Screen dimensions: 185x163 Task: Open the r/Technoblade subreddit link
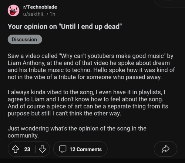(40, 7)
